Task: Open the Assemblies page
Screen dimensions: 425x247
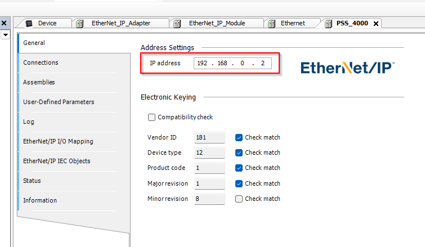Action: click(x=74, y=82)
